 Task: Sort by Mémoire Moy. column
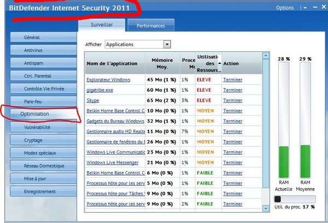162,63
